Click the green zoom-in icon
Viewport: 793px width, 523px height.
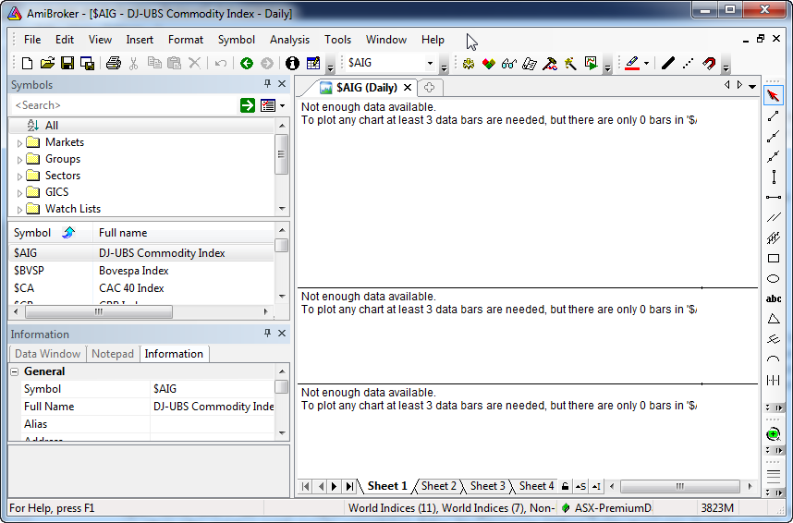pyautogui.click(x=773, y=434)
